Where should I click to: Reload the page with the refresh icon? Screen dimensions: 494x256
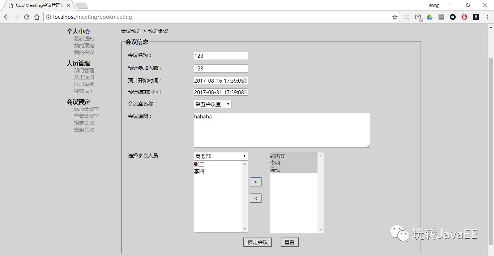pyautogui.click(x=26, y=17)
